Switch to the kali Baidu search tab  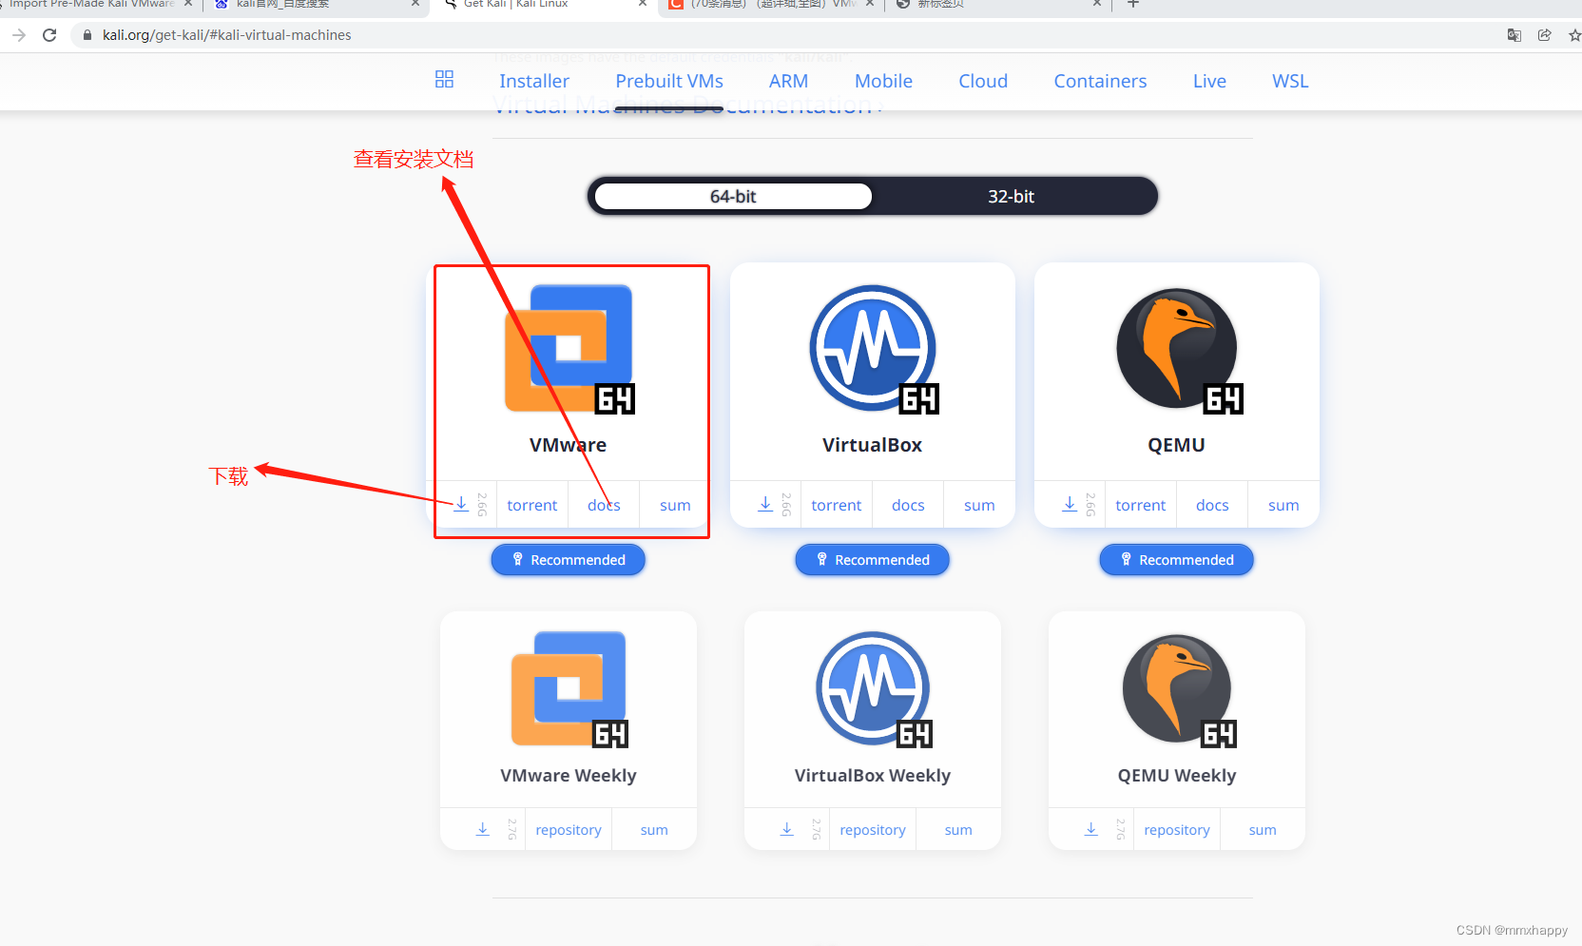click(x=314, y=4)
